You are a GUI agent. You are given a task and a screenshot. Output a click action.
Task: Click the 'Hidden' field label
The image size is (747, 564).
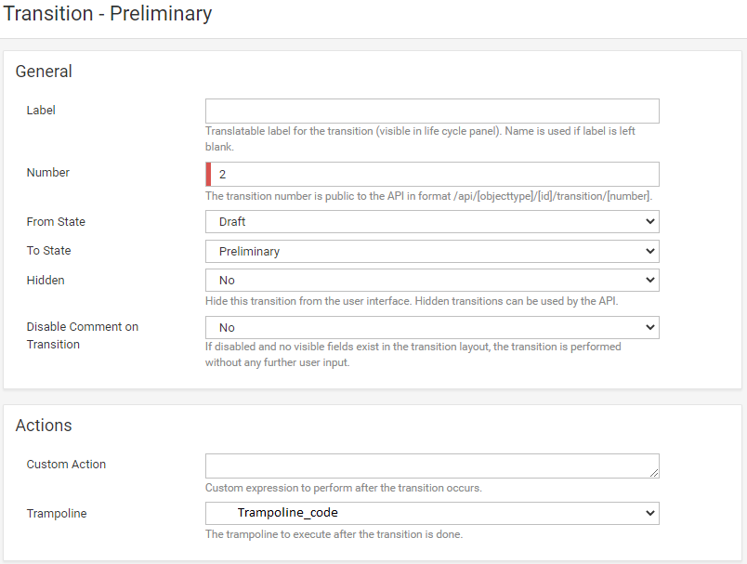(46, 280)
